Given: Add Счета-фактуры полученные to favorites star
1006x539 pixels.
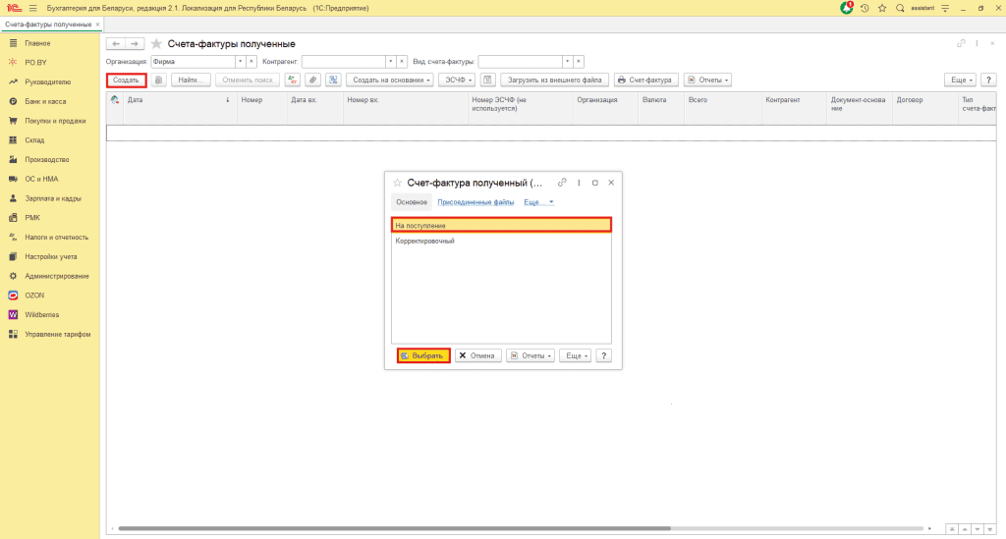Looking at the screenshot, I should (x=156, y=44).
